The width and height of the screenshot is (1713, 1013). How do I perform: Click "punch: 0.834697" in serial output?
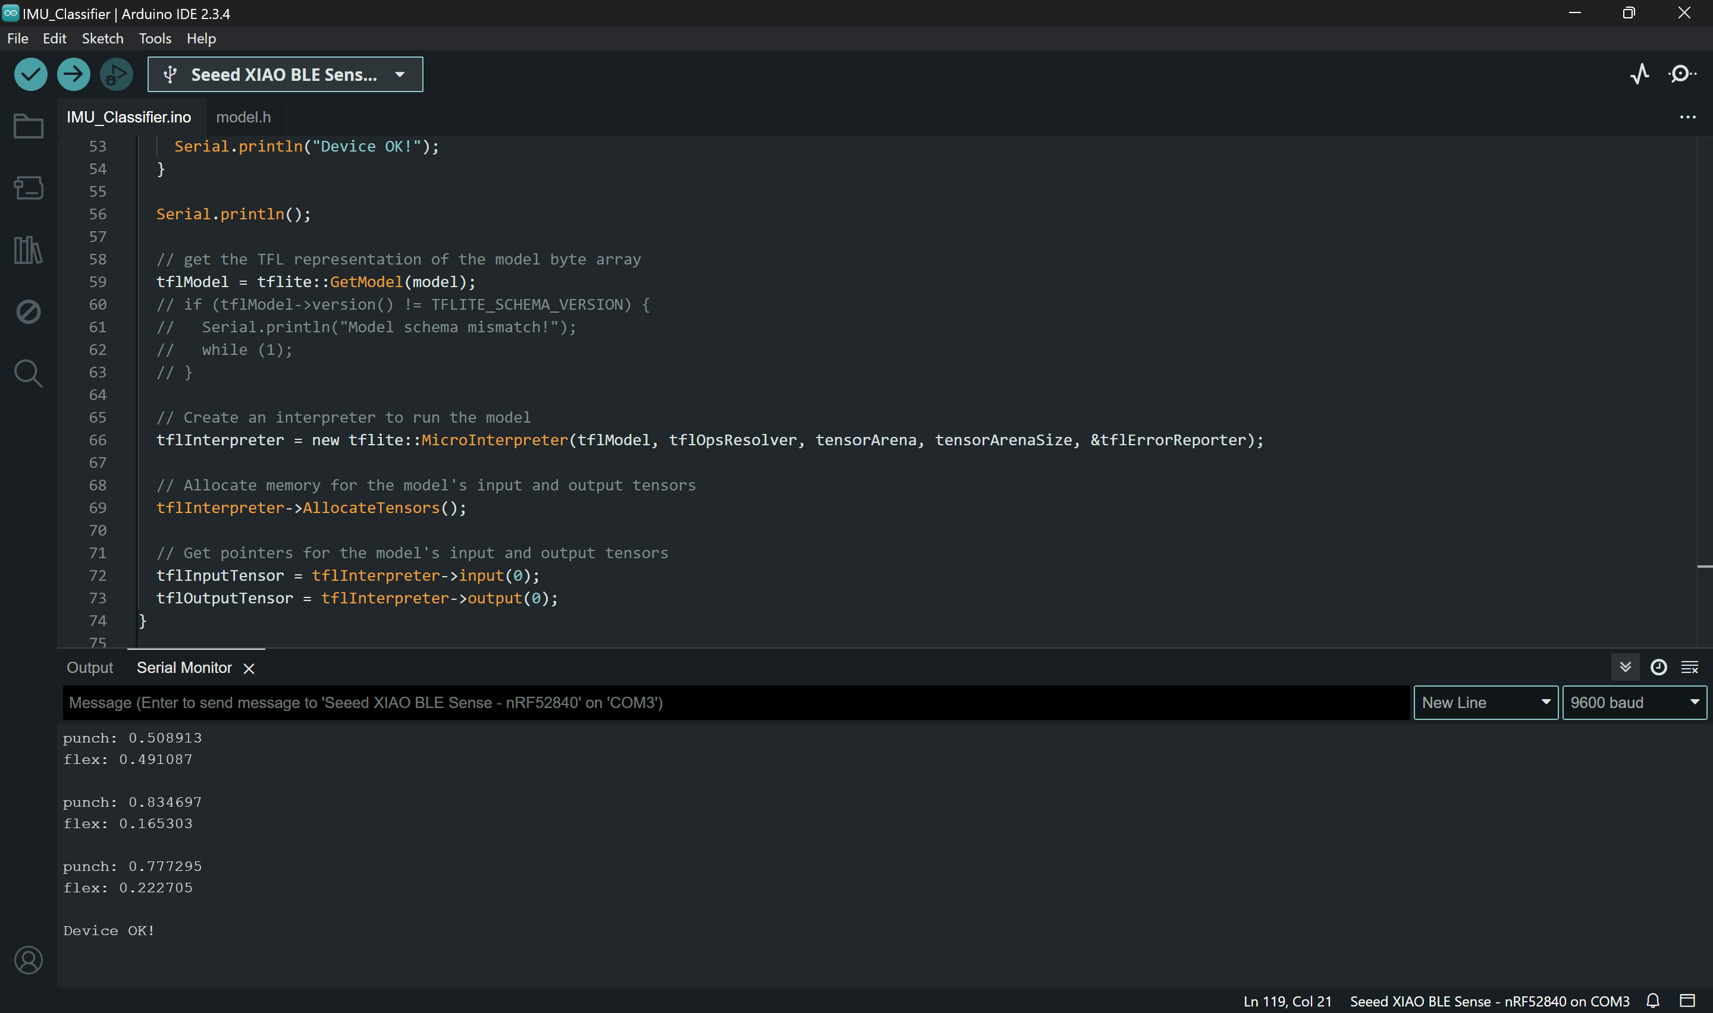[x=133, y=802]
